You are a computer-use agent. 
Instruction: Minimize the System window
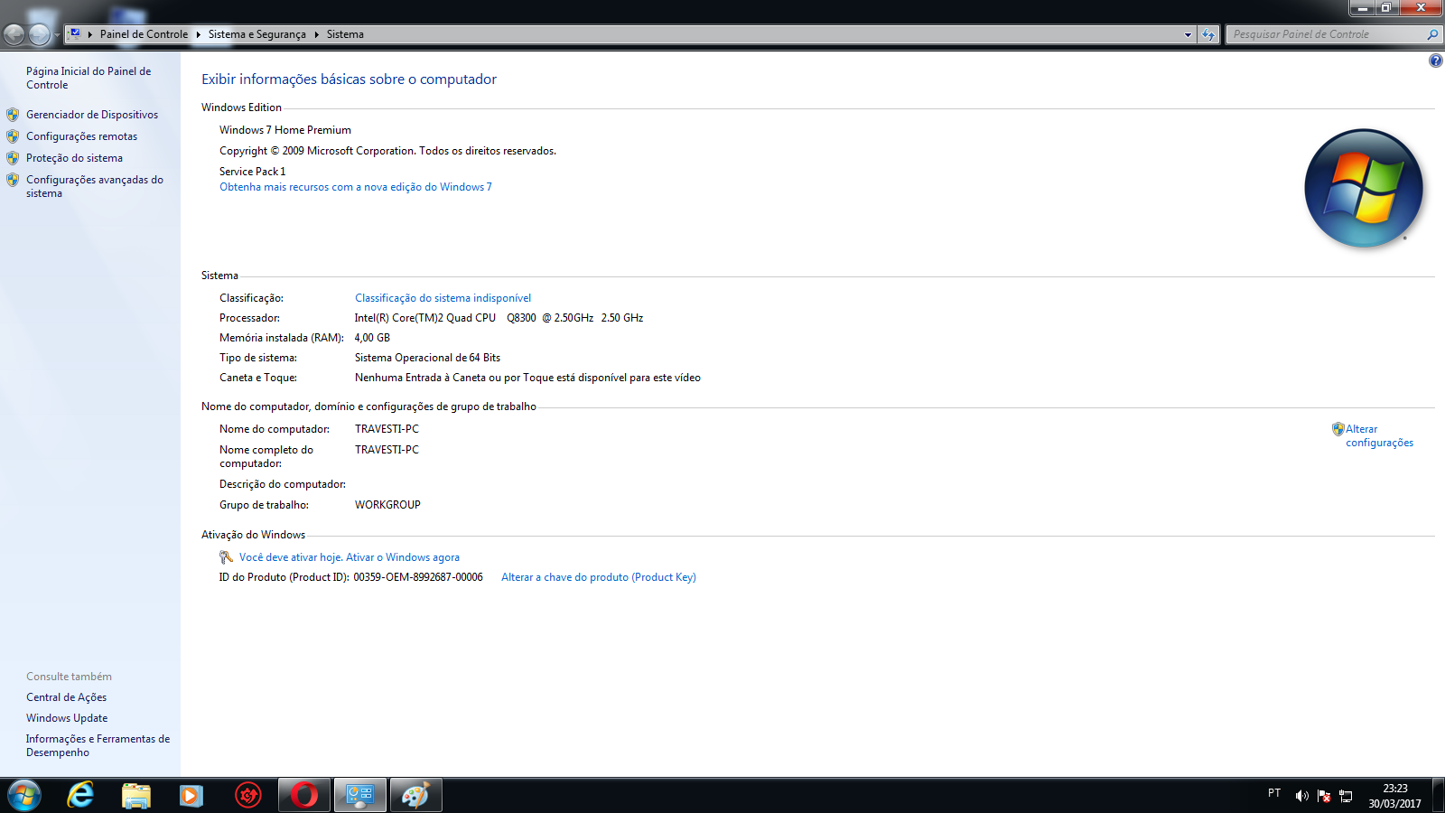coord(1362,8)
